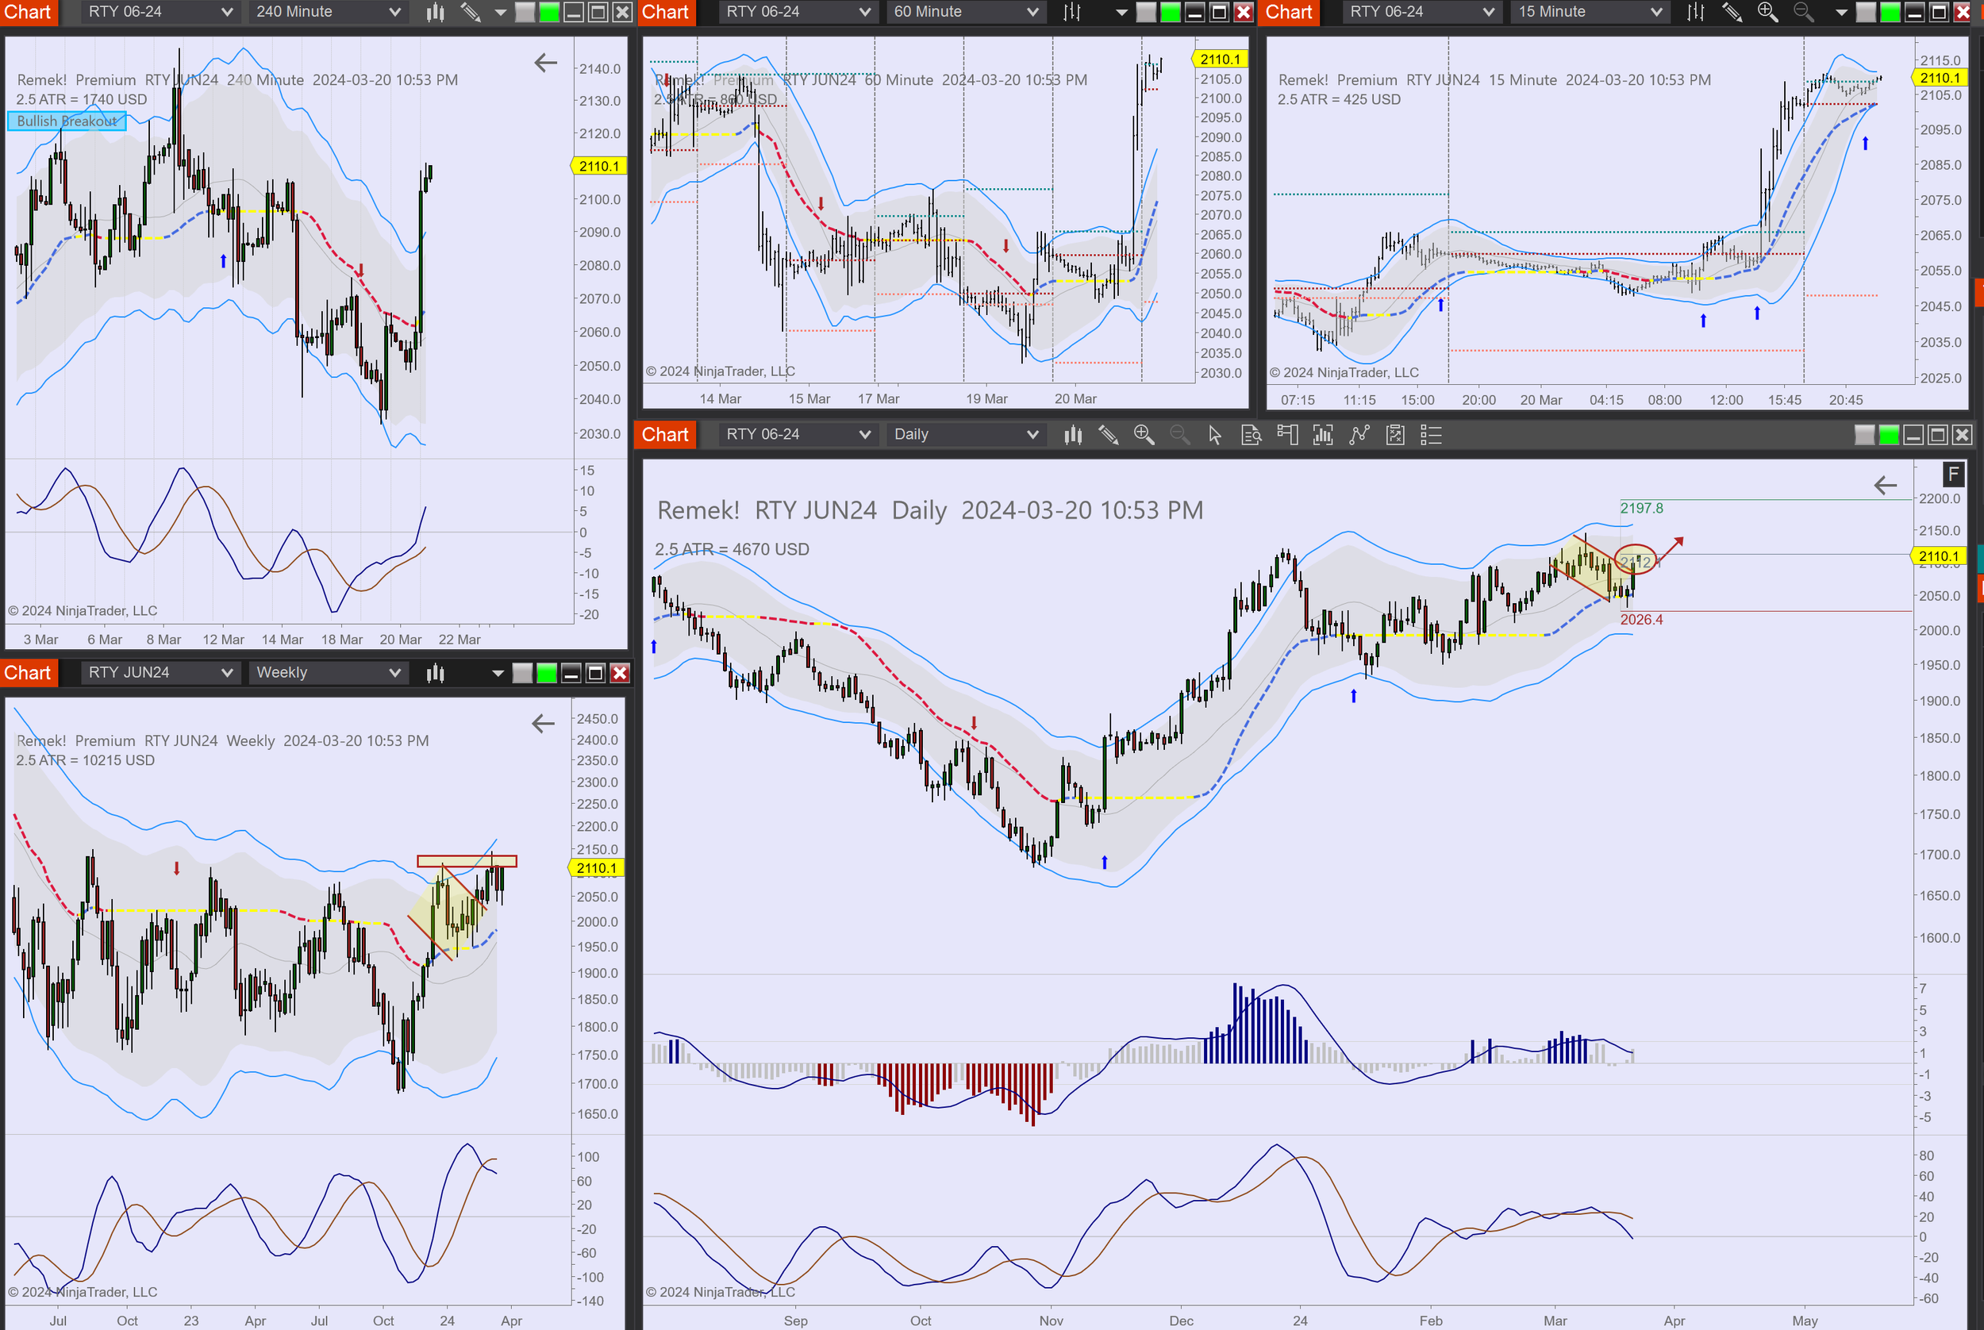Toggle gray instrument link on 60 Minute chart
This screenshot has width=1984, height=1330.
click(x=1146, y=12)
